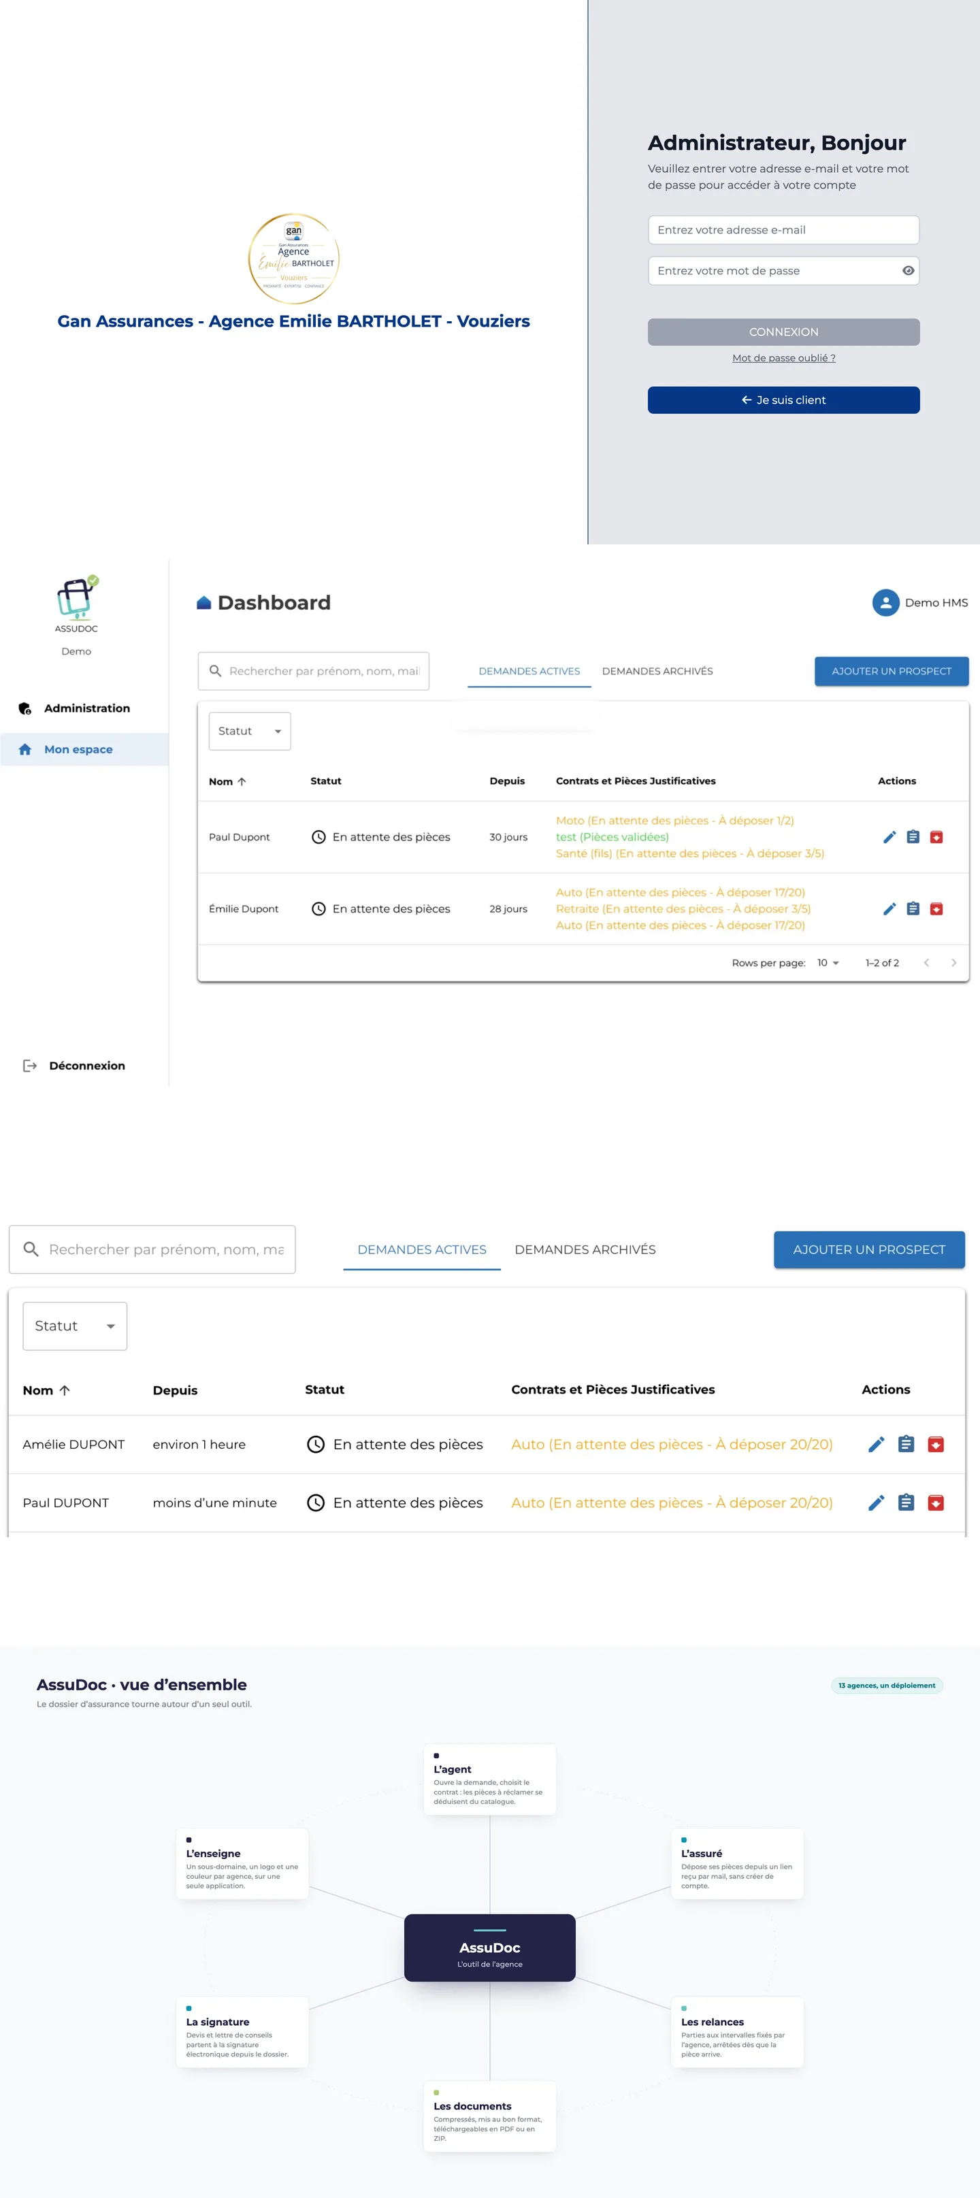Sort lower table by Nom arrow
This screenshot has width=980, height=2198.
[x=65, y=1390]
